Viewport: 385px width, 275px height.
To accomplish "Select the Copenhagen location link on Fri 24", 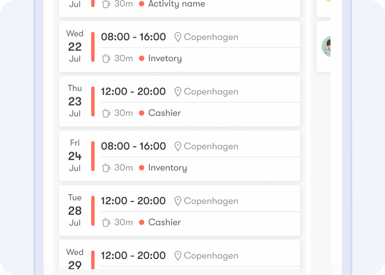I will coord(211,146).
